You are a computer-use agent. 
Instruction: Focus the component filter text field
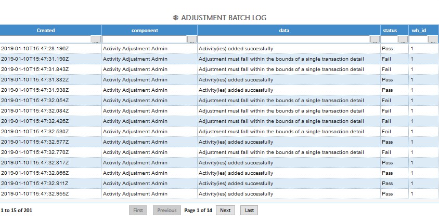pos(145,39)
